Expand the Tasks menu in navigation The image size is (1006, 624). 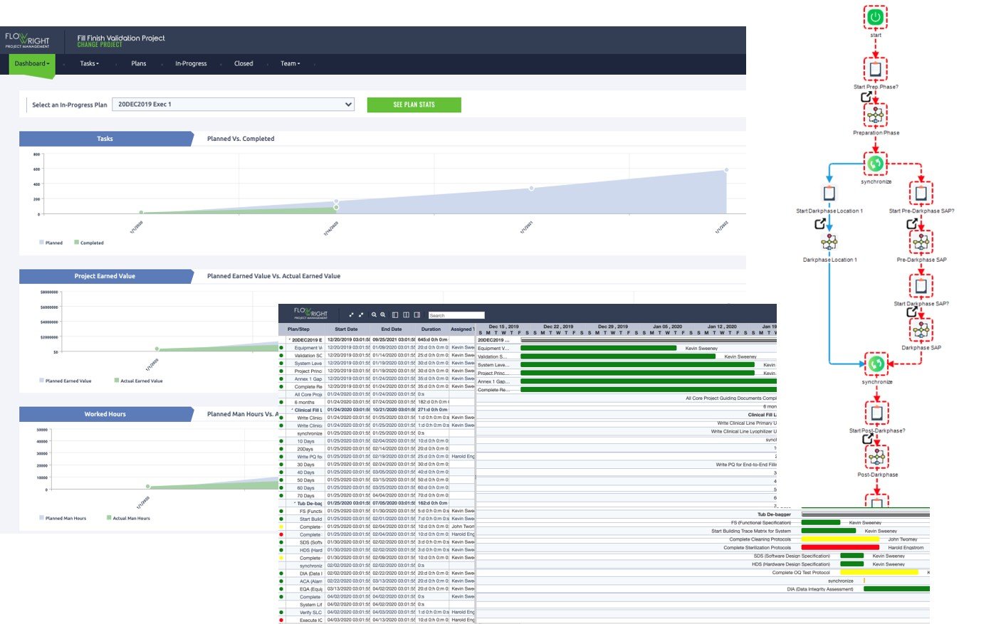tap(89, 64)
